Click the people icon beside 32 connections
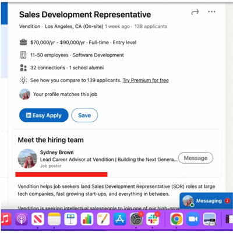Image resolution: width=233 pixels, height=233 pixels. (x=23, y=68)
